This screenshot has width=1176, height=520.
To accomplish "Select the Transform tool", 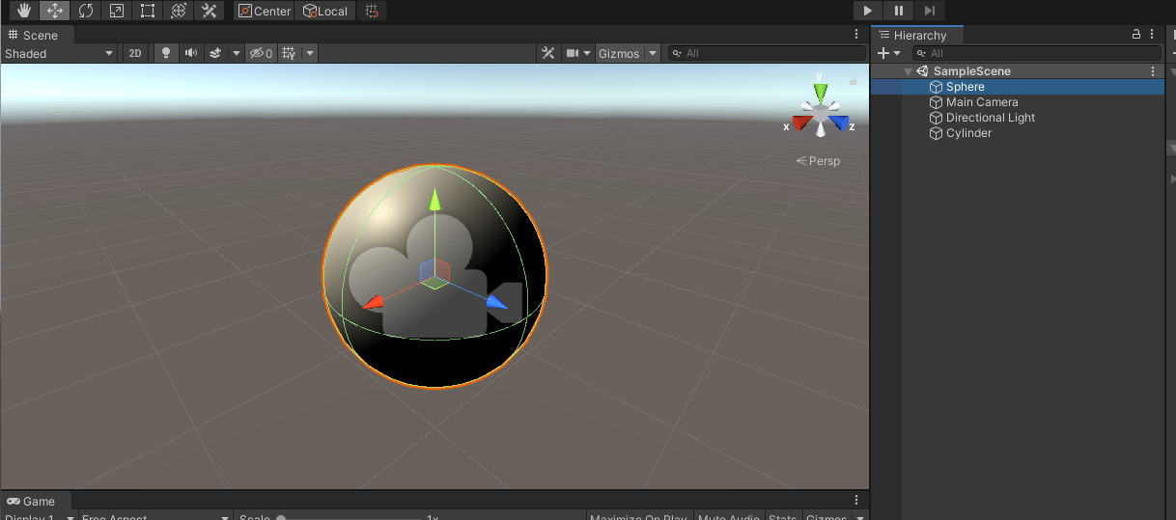I will pyautogui.click(x=178, y=11).
